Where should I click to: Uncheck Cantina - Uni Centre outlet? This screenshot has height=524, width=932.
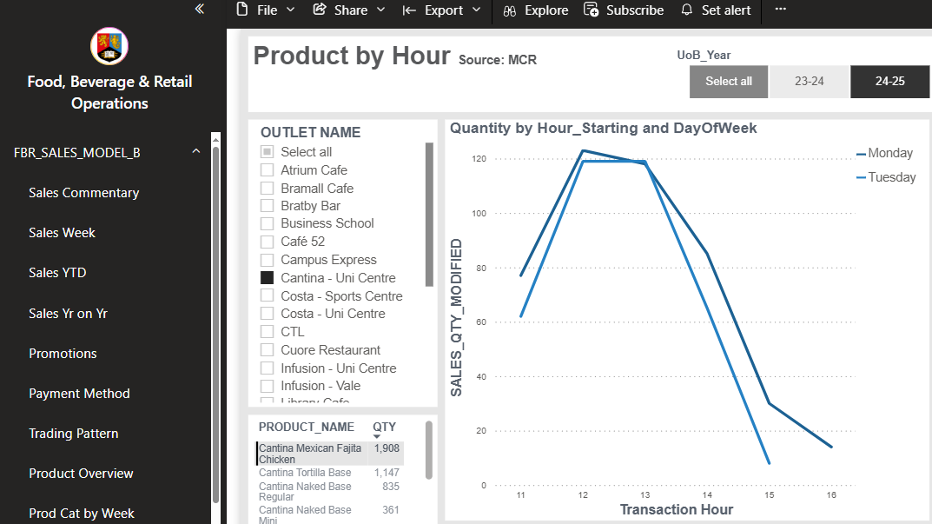tap(267, 277)
